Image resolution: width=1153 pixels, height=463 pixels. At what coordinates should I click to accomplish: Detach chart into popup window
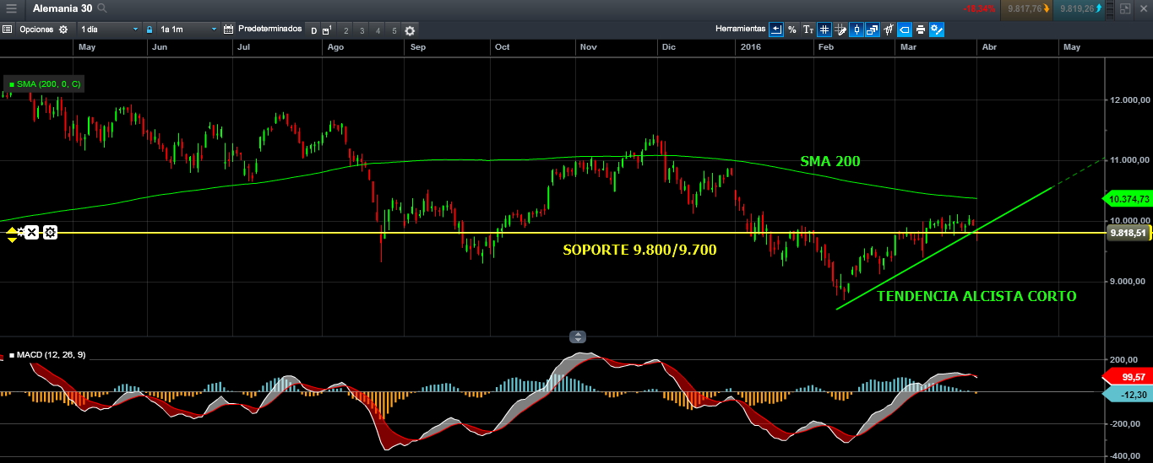coord(1125,8)
